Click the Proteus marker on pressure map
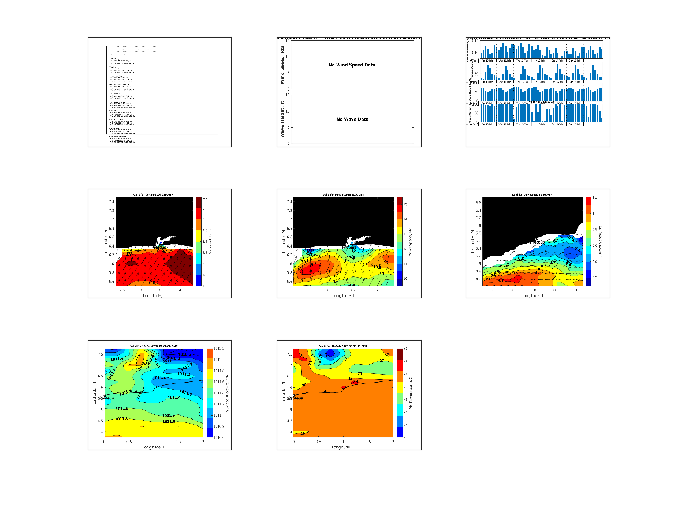Screen dimensions: 674x505 (107, 398)
